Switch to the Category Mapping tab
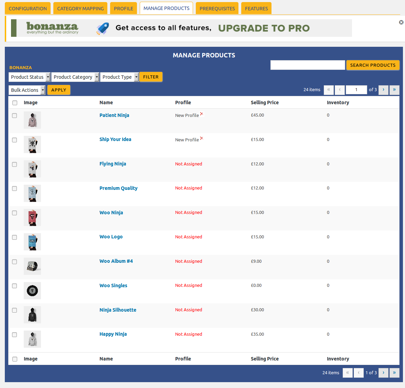The height and width of the screenshot is (388, 405). click(80, 9)
